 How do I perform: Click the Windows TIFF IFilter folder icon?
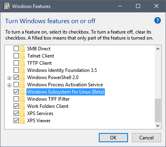(22, 99)
